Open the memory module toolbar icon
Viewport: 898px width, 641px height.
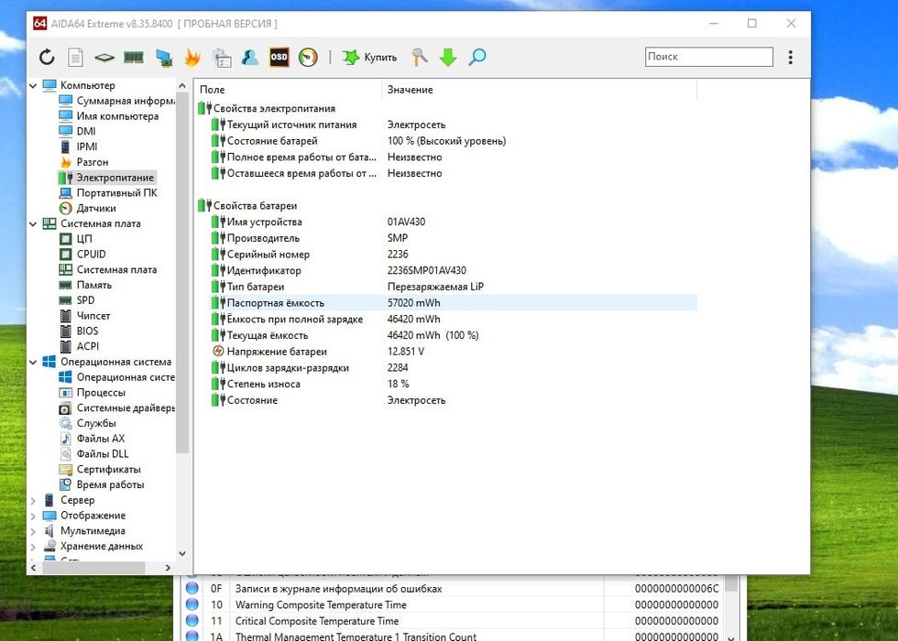coord(134,57)
